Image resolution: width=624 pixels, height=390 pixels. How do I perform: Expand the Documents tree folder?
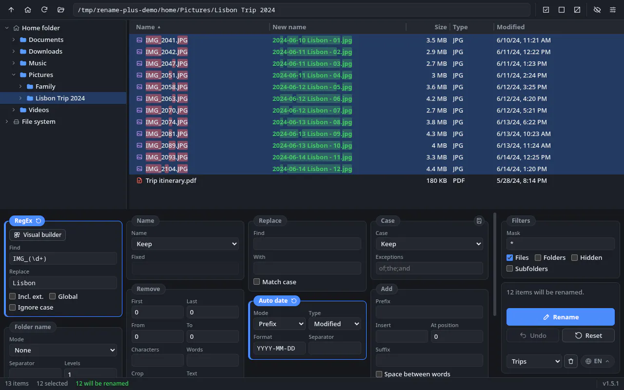pyautogui.click(x=14, y=39)
